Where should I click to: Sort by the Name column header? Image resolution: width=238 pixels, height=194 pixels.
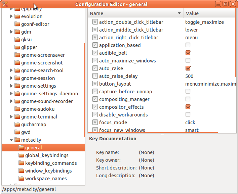pyautogui.click(x=135, y=13)
